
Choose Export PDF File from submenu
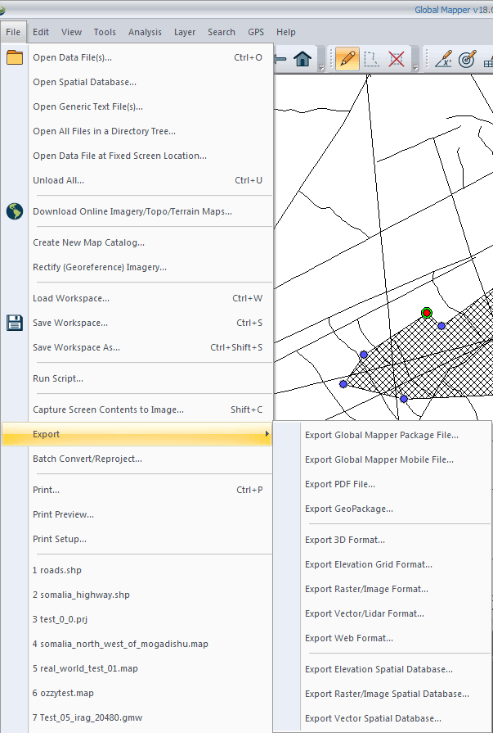coord(340,484)
